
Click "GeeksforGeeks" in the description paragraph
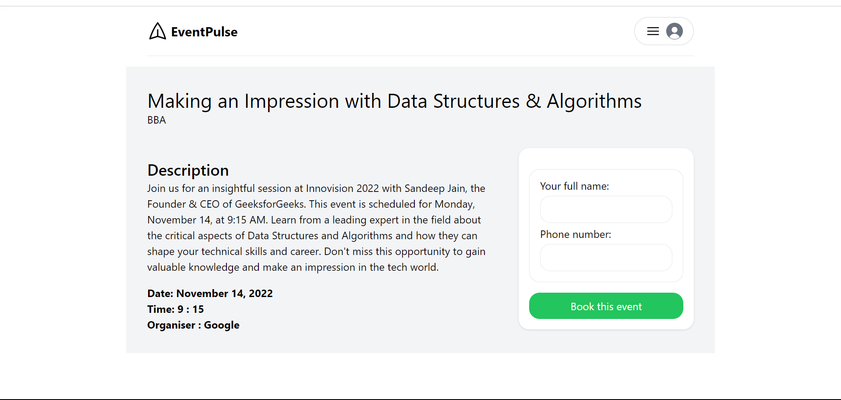269,204
